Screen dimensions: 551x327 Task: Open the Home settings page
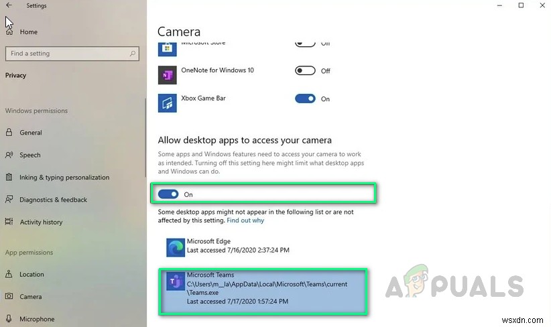(28, 32)
